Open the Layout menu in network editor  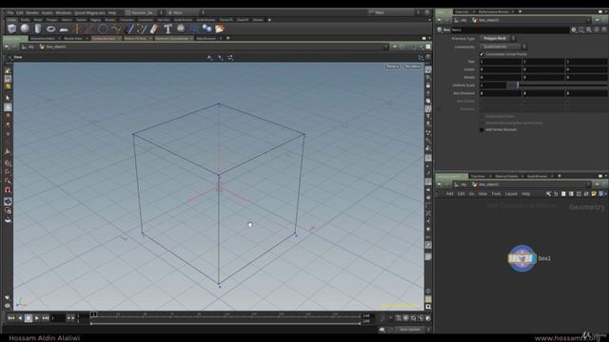pyautogui.click(x=511, y=194)
